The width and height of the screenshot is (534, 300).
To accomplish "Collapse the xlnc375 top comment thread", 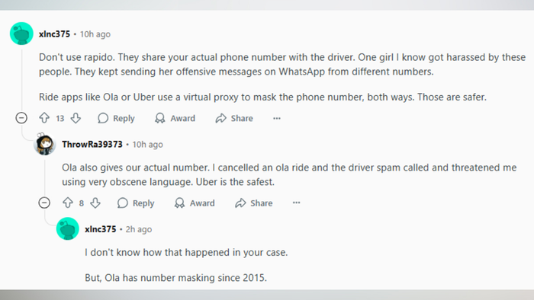I will (21, 118).
